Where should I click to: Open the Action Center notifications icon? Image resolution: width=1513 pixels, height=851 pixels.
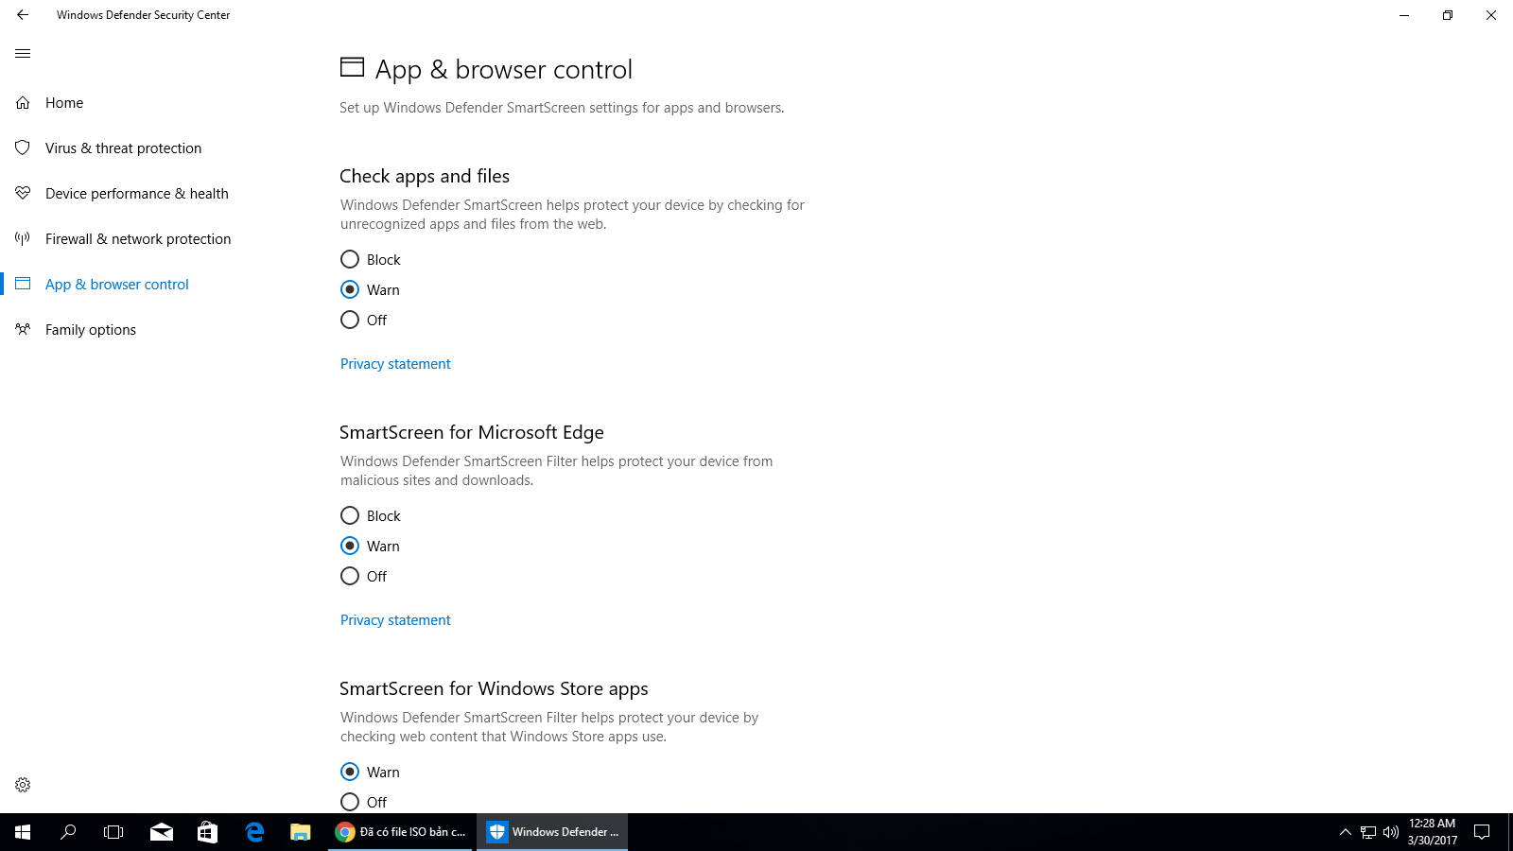[x=1482, y=832]
